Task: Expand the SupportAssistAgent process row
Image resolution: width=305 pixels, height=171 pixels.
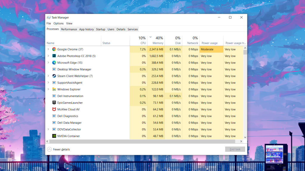Action: point(48,83)
